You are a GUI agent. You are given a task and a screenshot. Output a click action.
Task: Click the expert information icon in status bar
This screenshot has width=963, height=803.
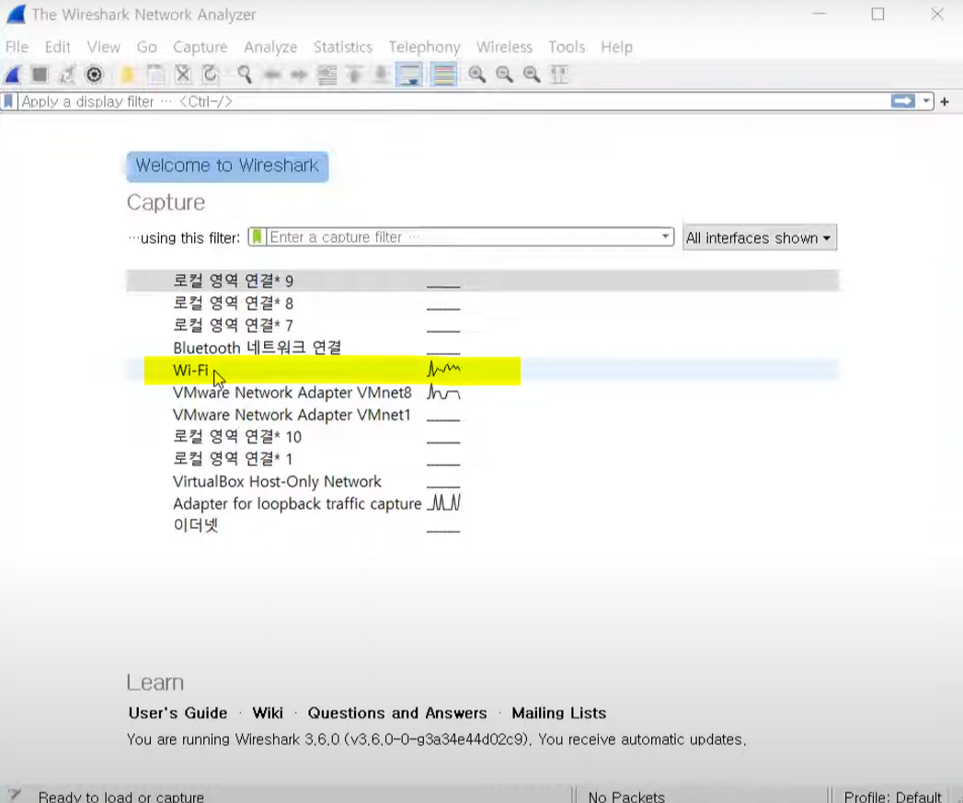tap(14, 795)
